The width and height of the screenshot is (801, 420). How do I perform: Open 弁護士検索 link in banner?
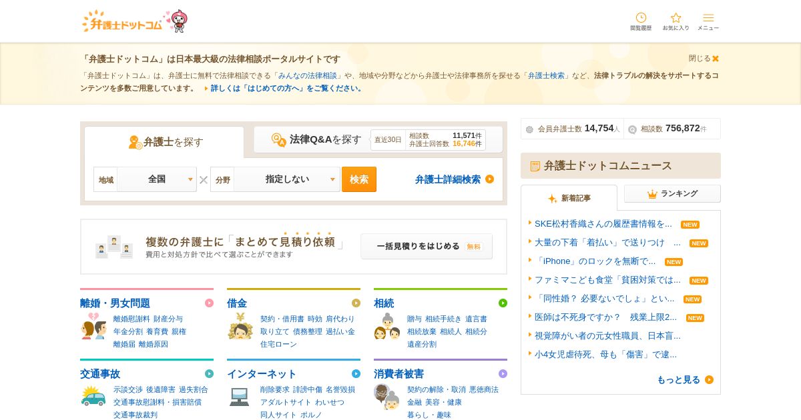546,76
